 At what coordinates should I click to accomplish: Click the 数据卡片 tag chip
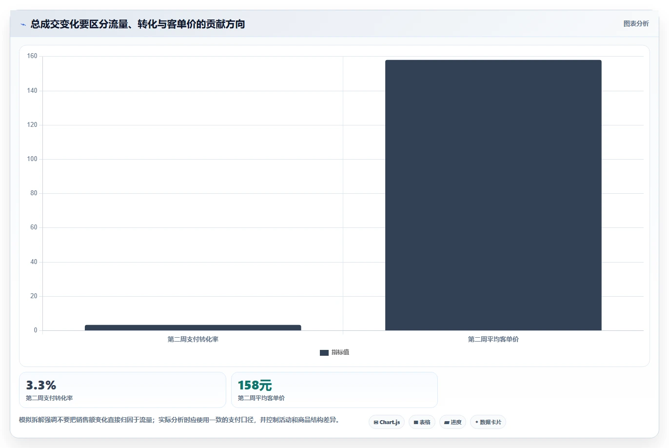(x=488, y=422)
